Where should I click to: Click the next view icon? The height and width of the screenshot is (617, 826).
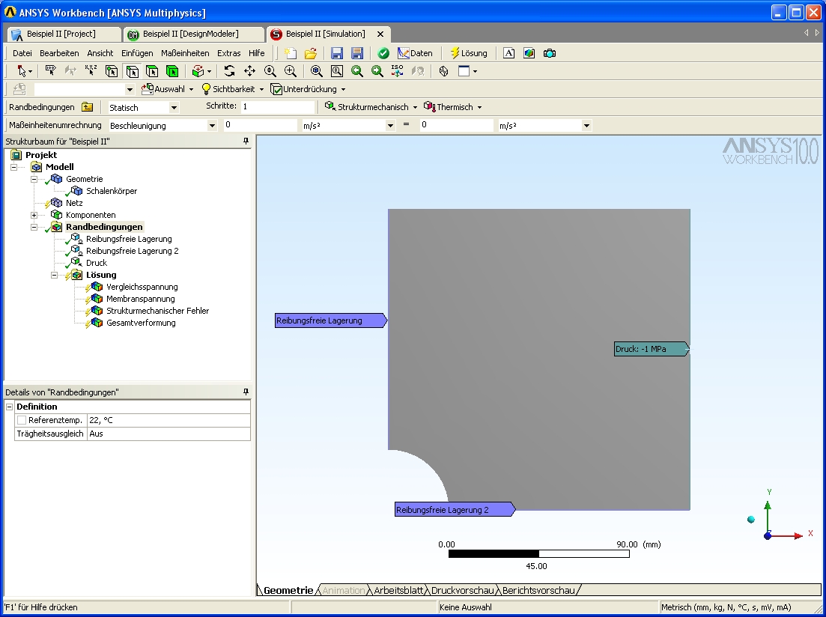pos(377,71)
